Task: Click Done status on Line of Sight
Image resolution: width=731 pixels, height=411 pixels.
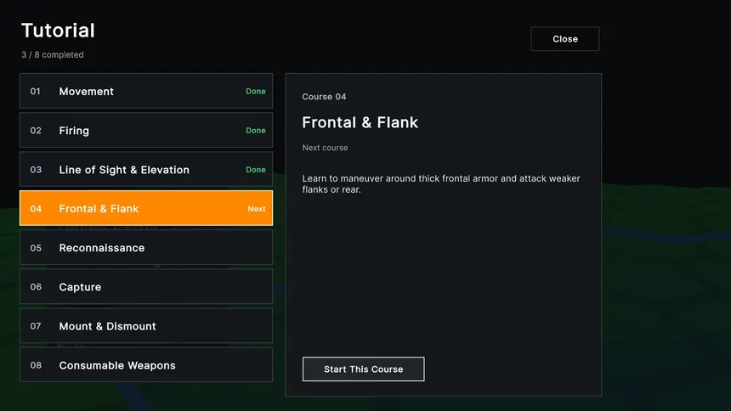Action: (x=256, y=170)
